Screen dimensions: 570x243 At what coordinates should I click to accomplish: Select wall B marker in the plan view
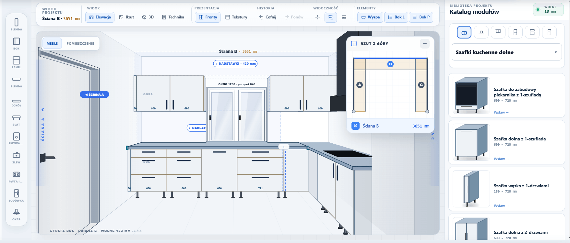coord(390,64)
